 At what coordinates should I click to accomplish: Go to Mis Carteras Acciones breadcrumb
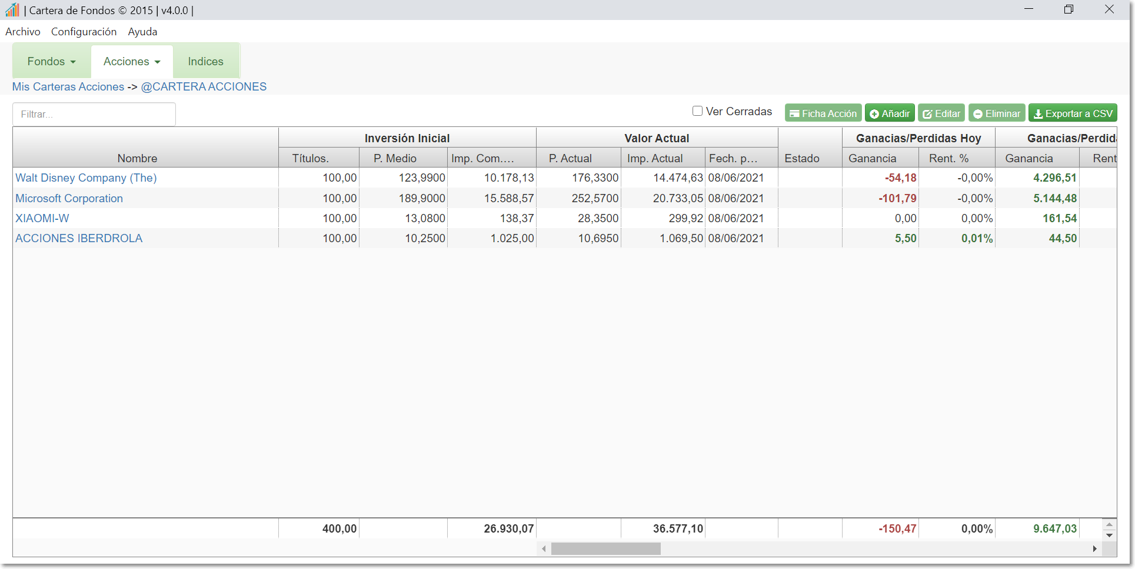68,86
